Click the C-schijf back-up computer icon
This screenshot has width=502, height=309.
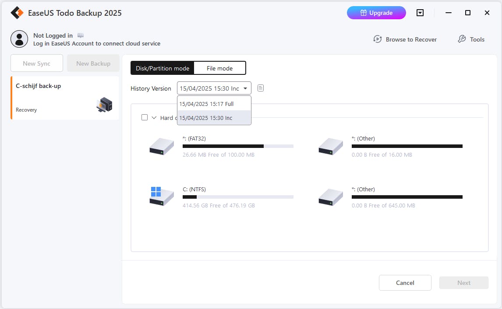(104, 105)
